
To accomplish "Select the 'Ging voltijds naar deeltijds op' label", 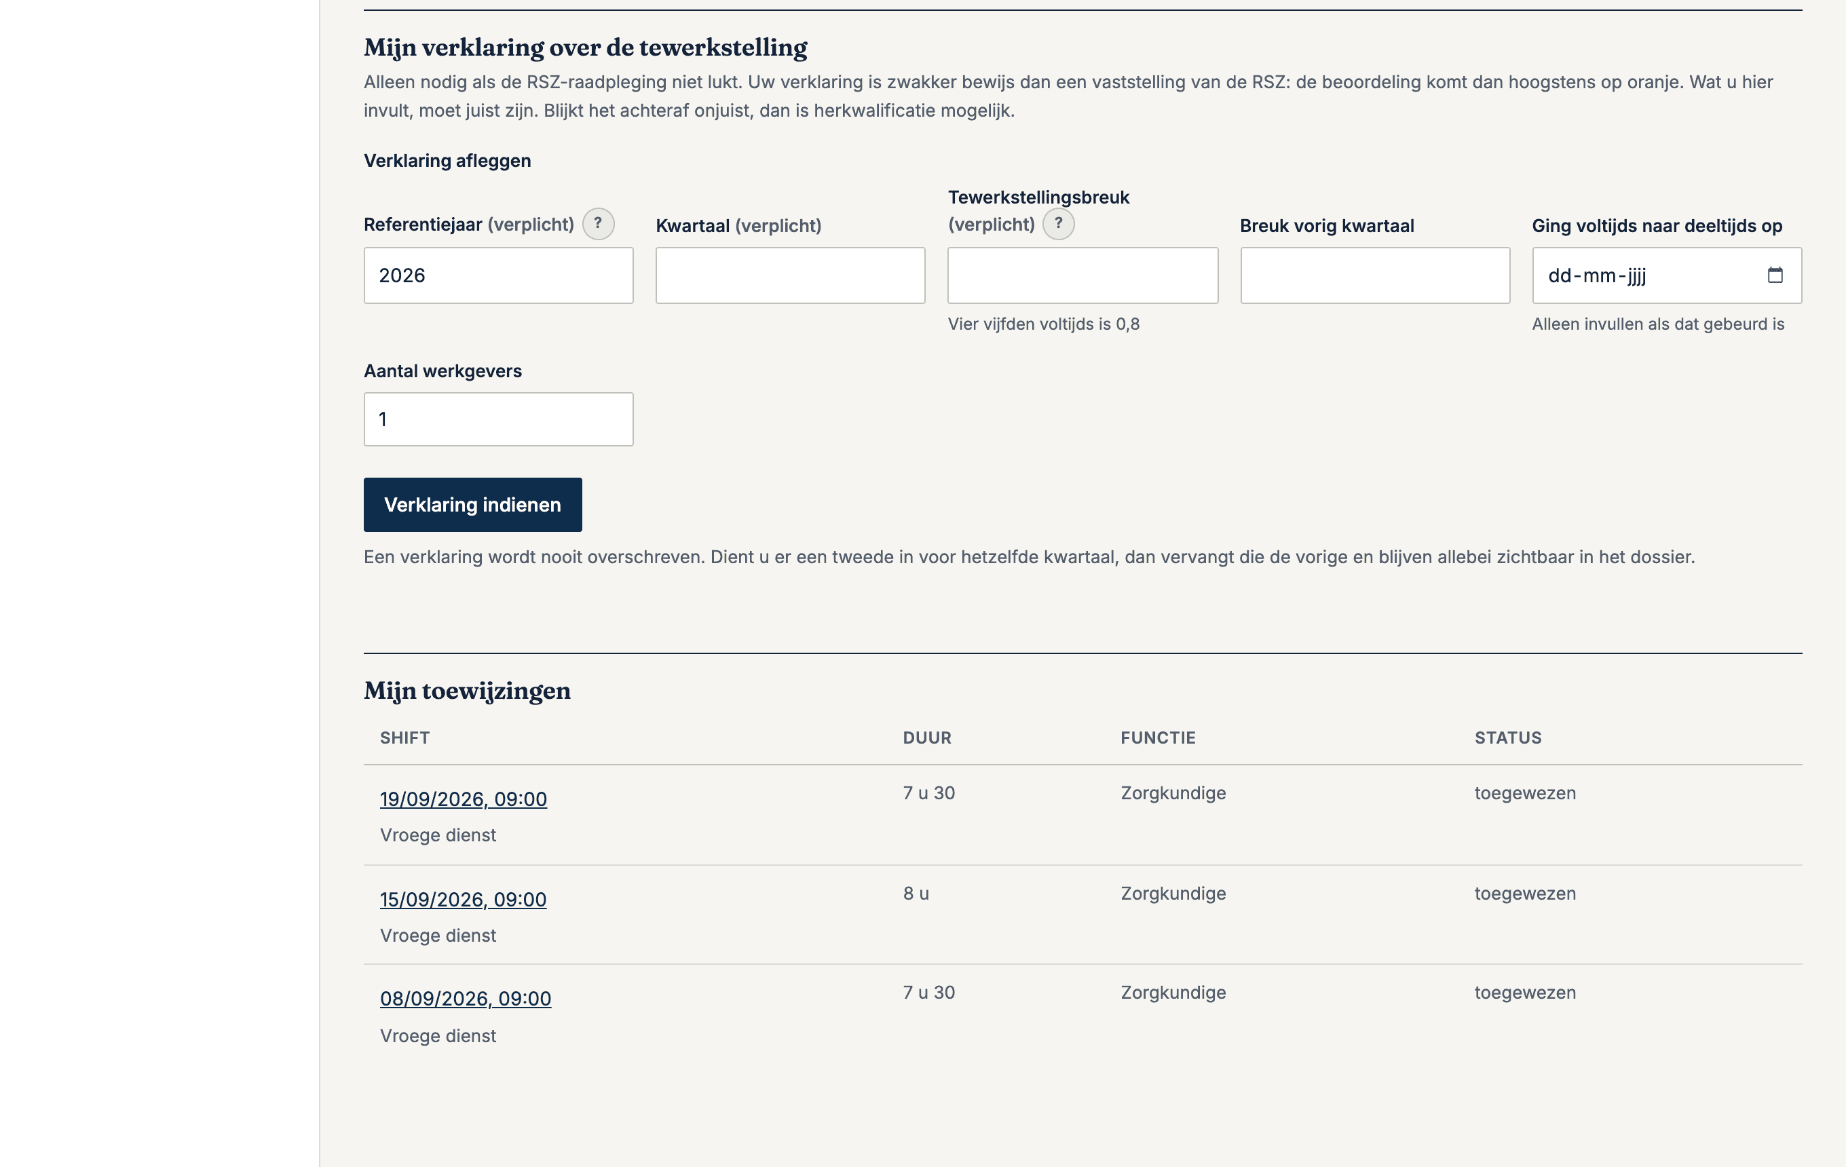I will pos(1657,226).
